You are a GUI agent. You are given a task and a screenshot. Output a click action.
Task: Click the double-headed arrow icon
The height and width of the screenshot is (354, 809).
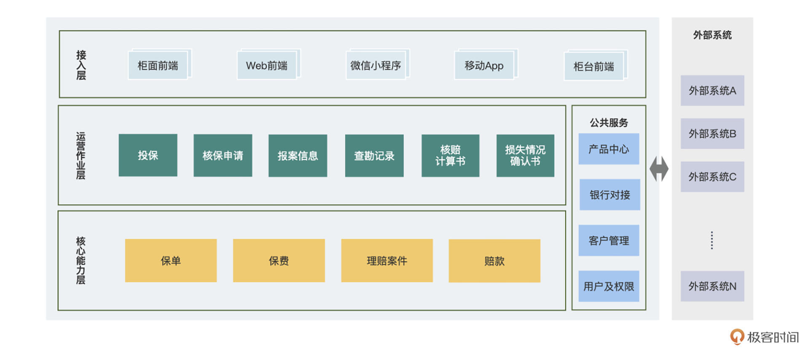point(659,169)
